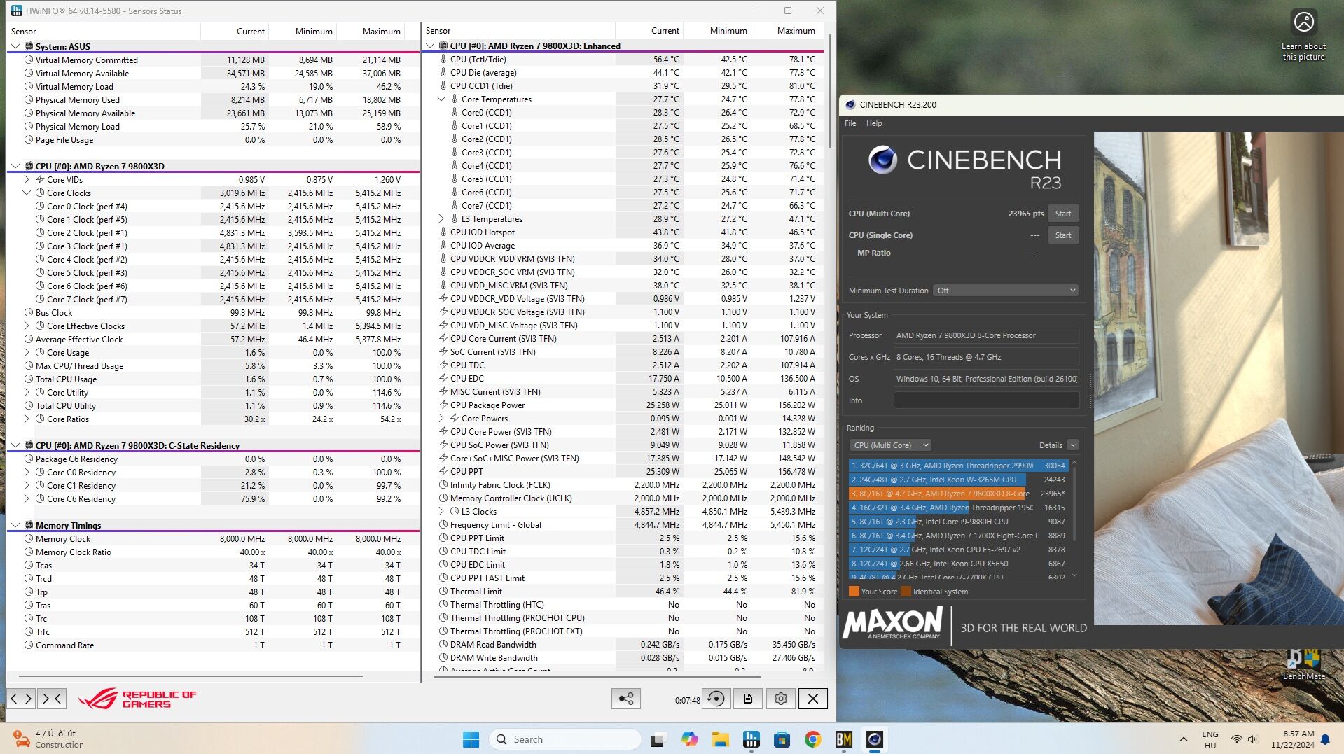Collapse CPU [#0]: AMD Ryzen 7 9800X3D group

pos(15,166)
